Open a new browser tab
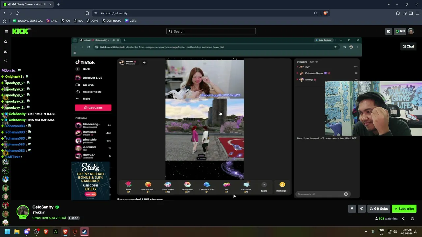Screen dimensions: 422x237 (x=58, y=4)
